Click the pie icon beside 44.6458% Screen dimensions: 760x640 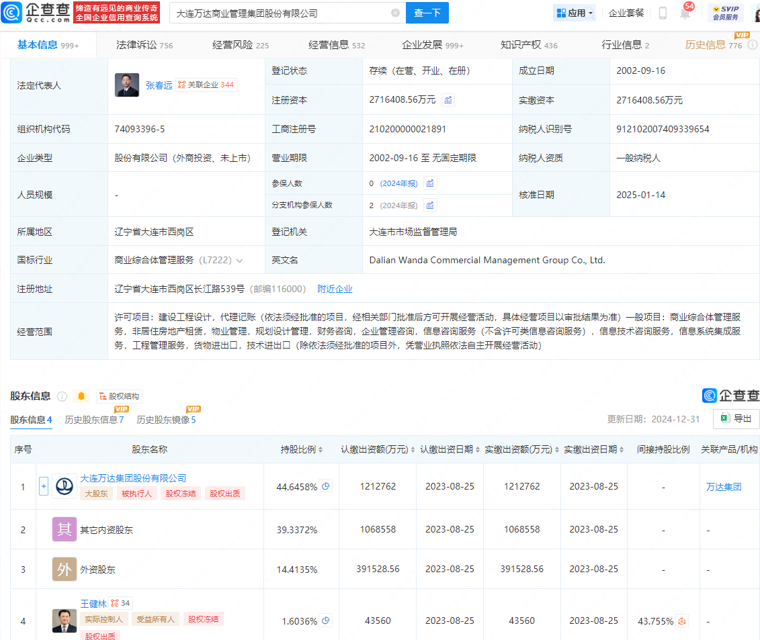(326, 486)
